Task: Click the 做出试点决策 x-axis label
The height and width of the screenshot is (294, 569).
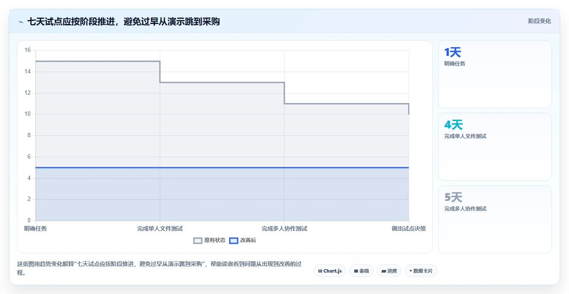Action: 409,228
